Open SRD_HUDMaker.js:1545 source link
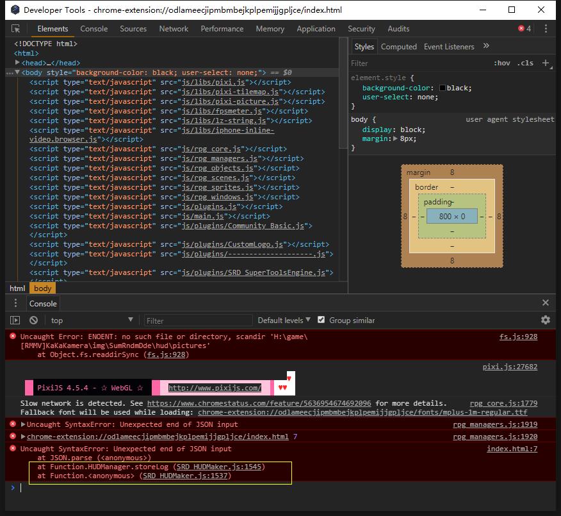Image resolution: width=561 pixels, height=516 pixels. coord(219,467)
